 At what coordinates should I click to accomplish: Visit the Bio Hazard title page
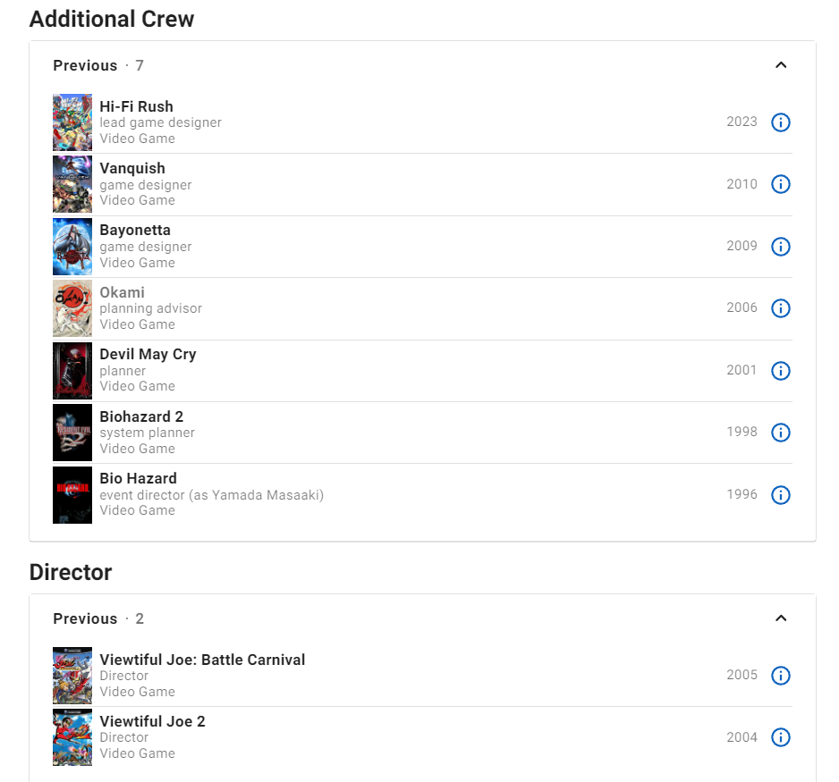138,478
